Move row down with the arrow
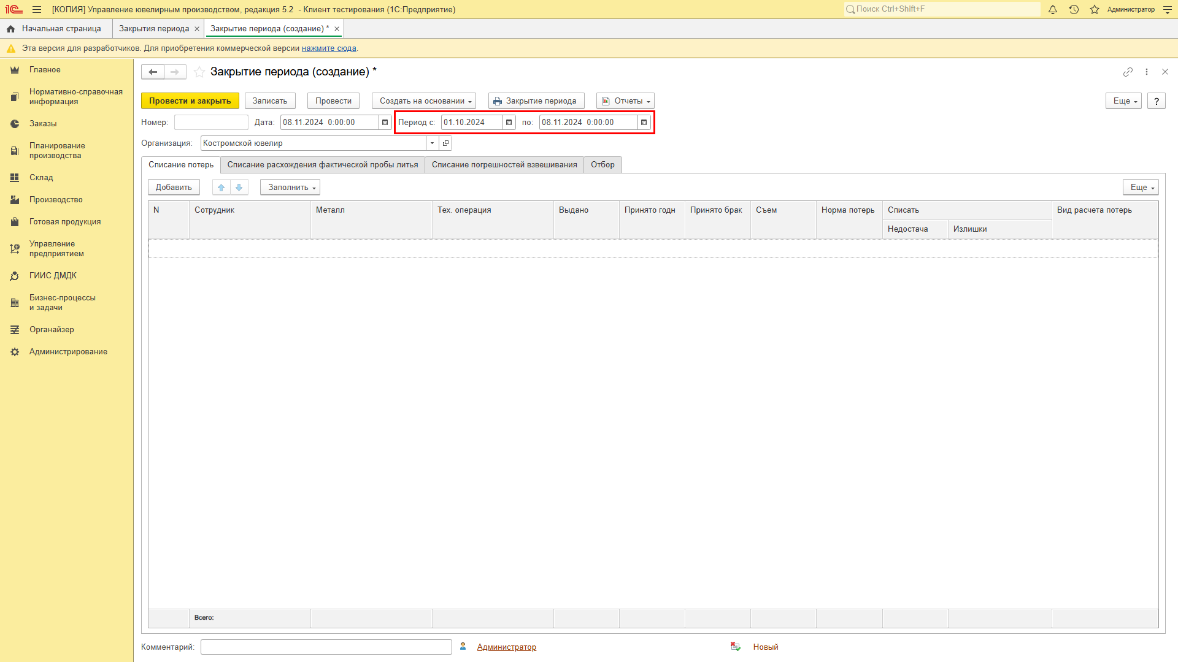 239,188
